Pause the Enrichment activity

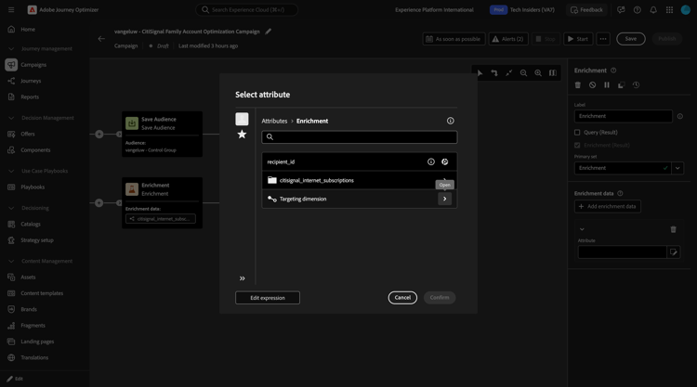tap(607, 84)
